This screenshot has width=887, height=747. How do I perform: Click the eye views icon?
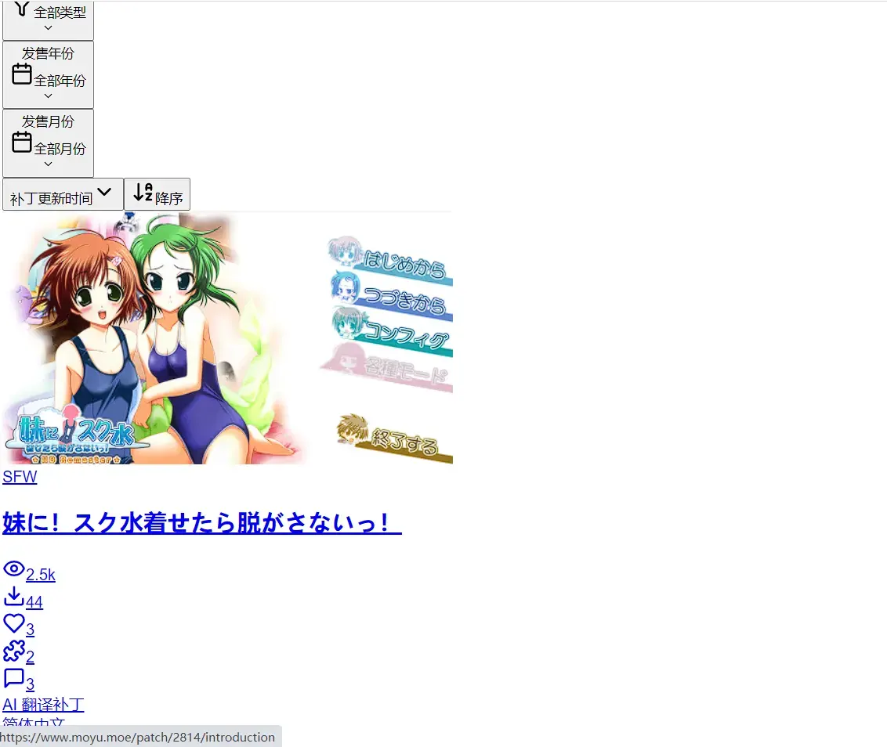[x=13, y=569]
